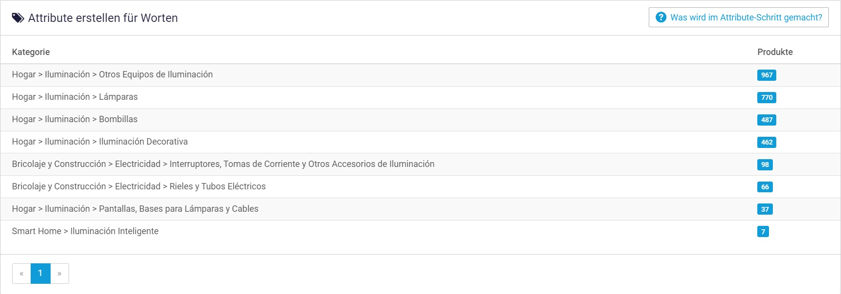
Task: Select the Lámparas category row
Action: (x=75, y=97)
